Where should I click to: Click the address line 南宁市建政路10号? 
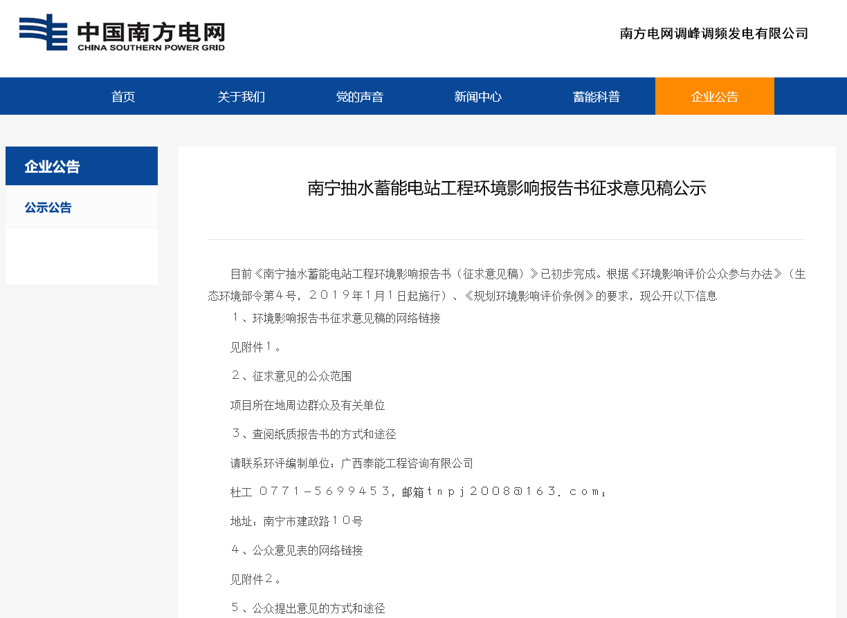pos(297,521)
